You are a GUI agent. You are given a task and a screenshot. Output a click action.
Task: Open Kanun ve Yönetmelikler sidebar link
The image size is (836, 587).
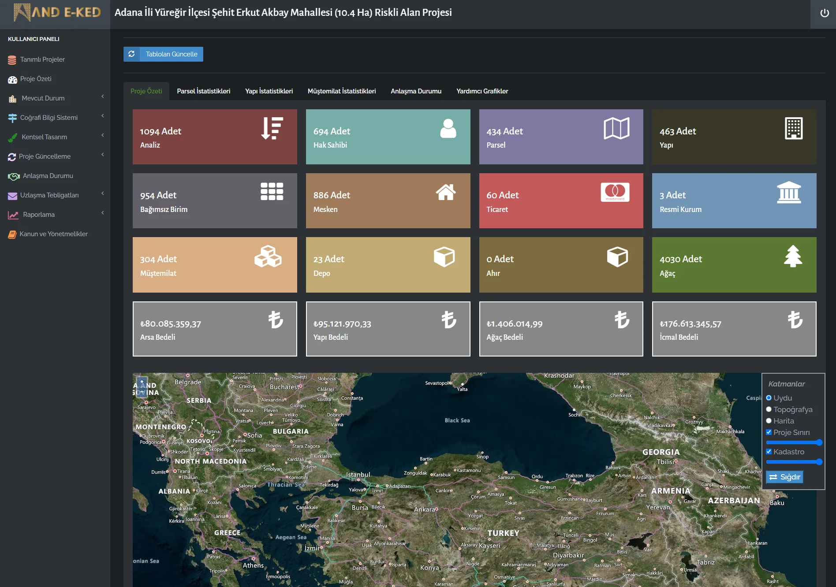pyautogui.click(x=54, y=234)
